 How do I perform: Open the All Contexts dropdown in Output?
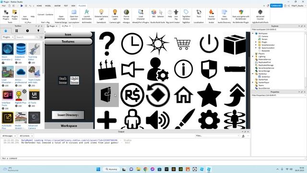tap(26, 136)
